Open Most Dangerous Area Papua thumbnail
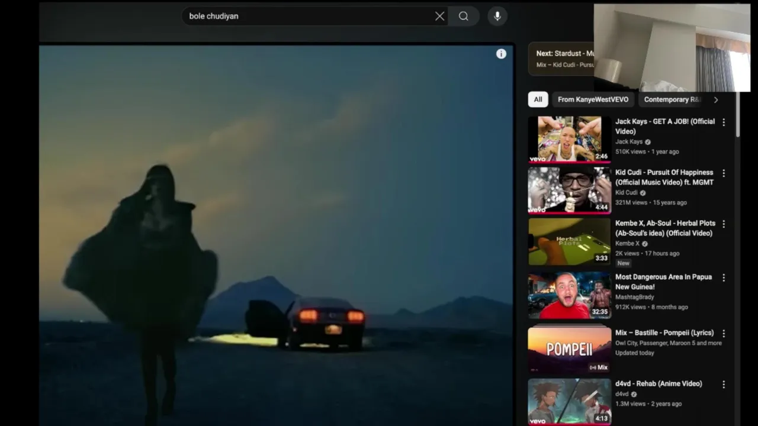 [569, 295]
